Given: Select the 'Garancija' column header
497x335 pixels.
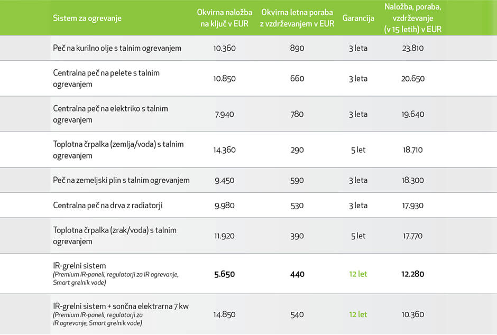Looking at the screenshot, I should tap(358, 18).
